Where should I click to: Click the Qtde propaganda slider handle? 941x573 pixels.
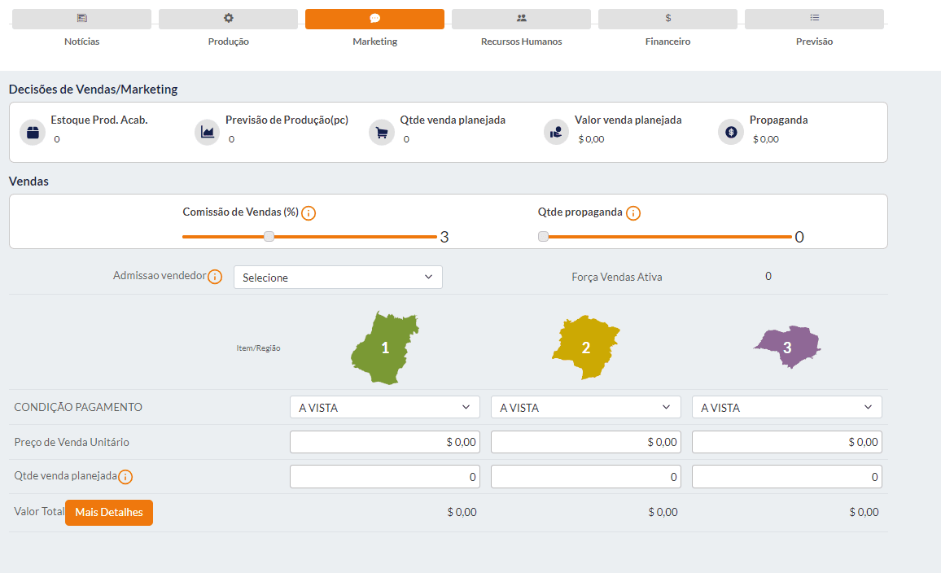[x=543, y=237]
